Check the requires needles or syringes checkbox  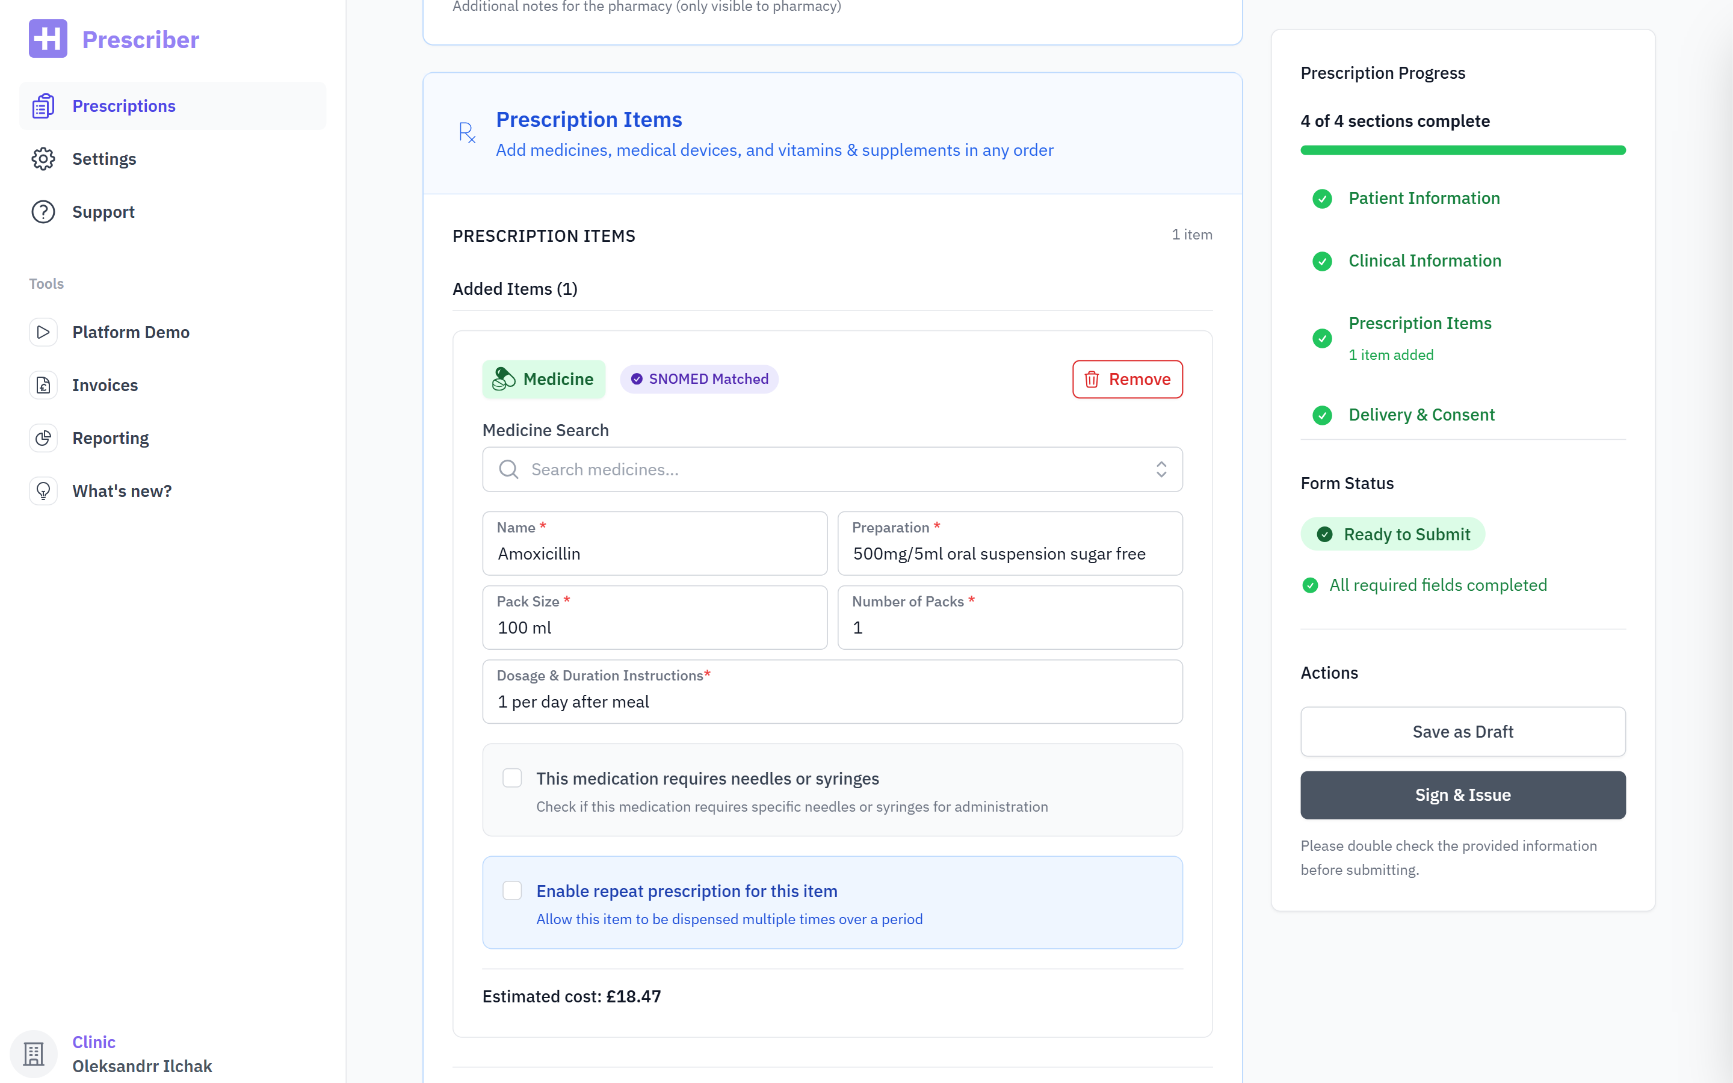tap(512, 778)
